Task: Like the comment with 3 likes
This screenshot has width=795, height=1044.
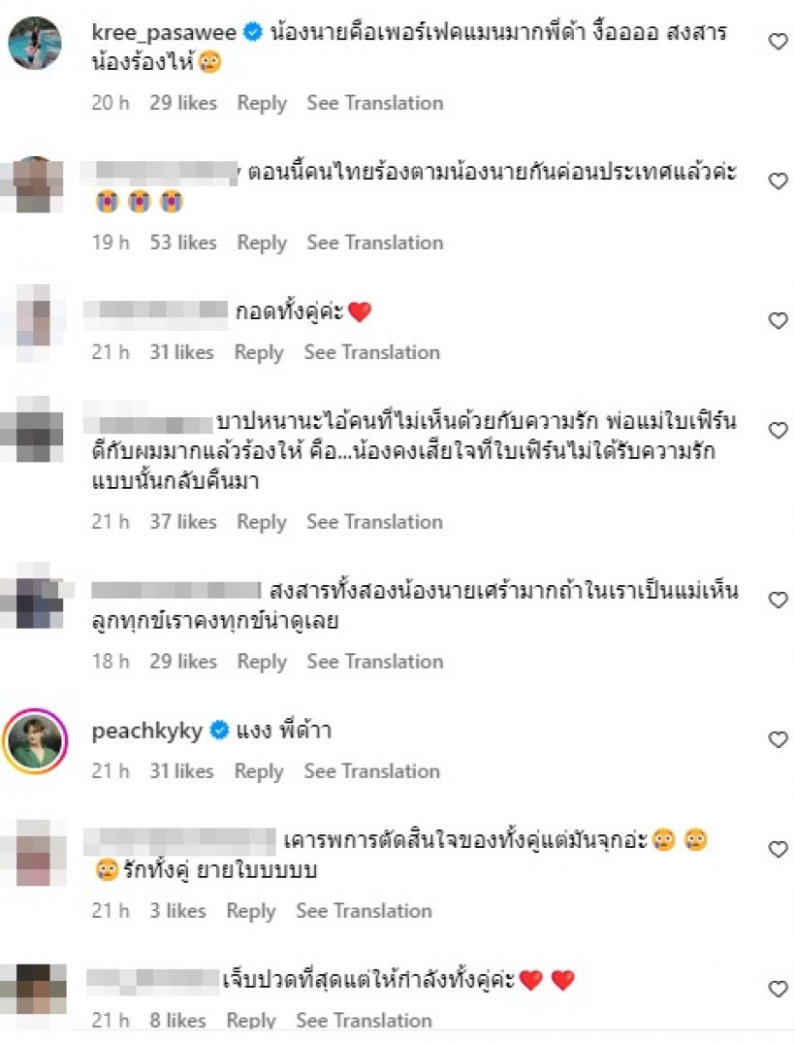Action: coord(778,849)
